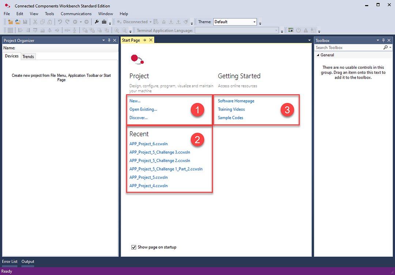
Task: Toggle the grid display icon
Action: pyautogui.click(x=10, y=30)
